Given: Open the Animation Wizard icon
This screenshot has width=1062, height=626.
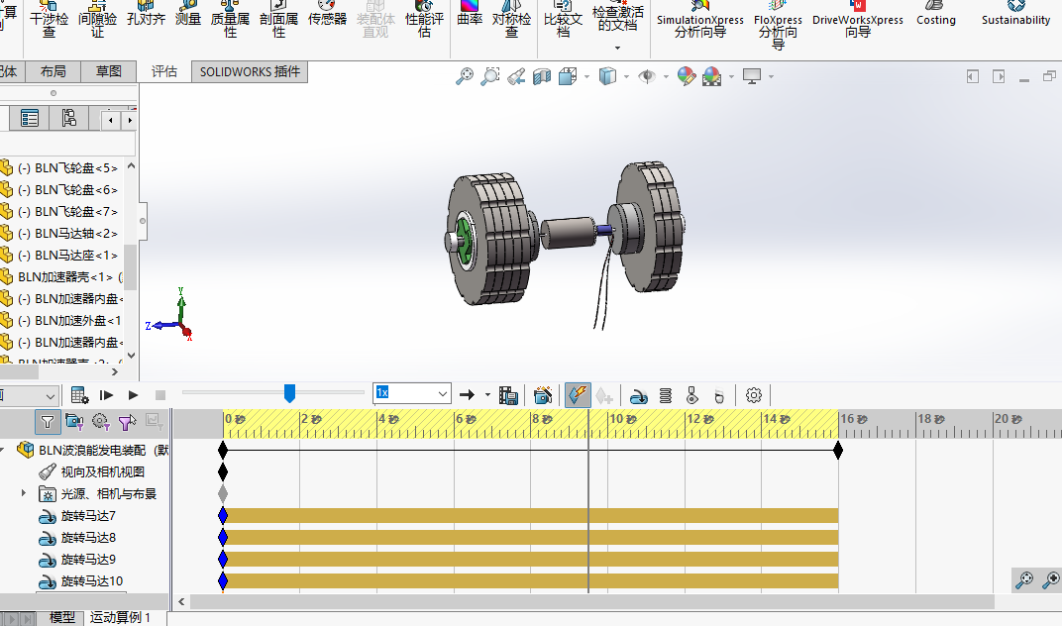Looking at the screenshot, I should (x=543, y=395).
